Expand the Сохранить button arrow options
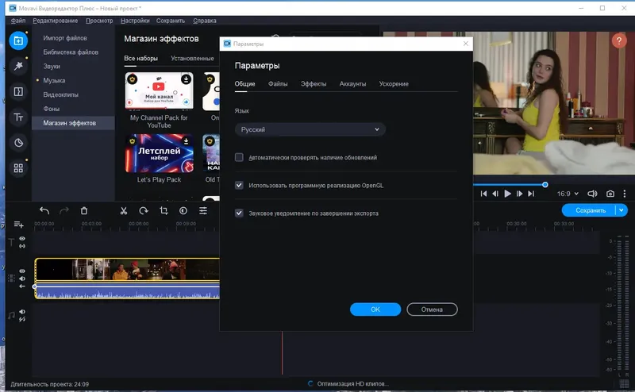Viewport: 635px width, 392px height. pyautogui.click(x=622, y=210)
